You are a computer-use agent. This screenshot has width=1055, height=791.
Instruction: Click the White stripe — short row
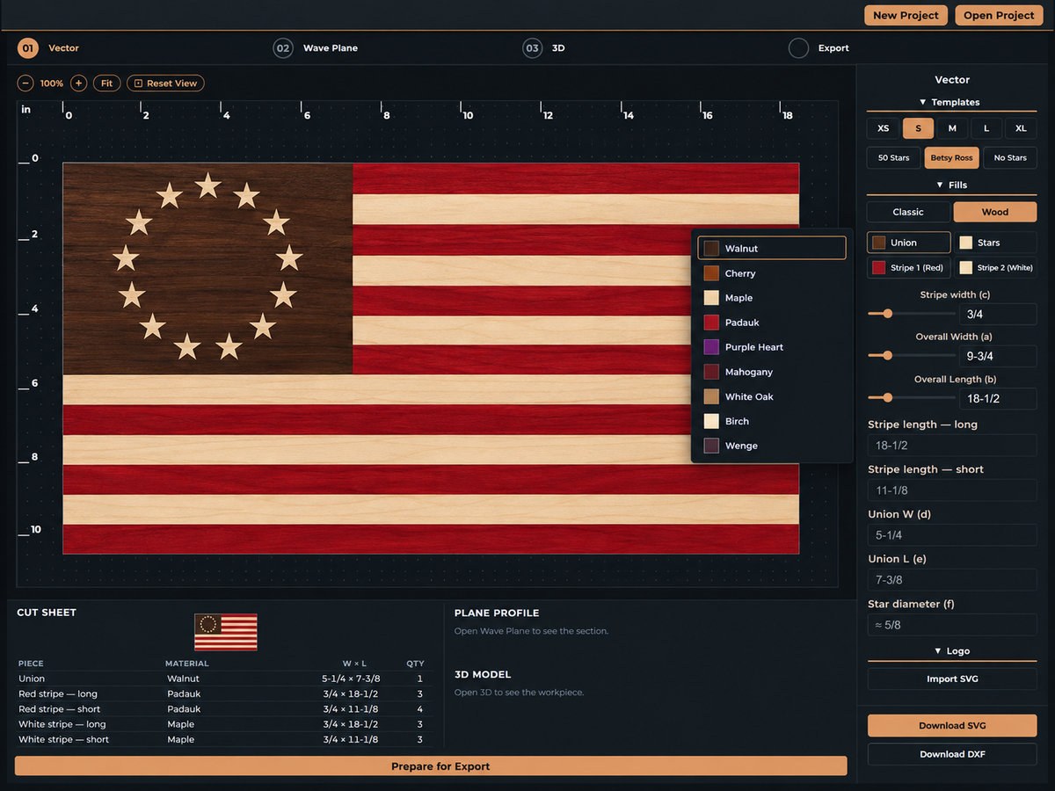(x=224, y=739)
